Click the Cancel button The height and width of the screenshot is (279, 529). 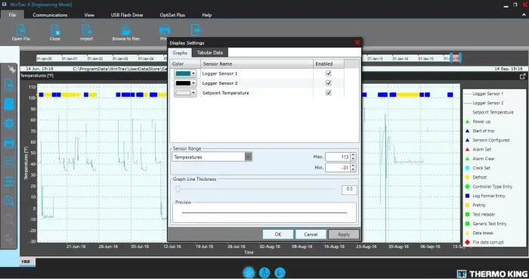point(311,234)
